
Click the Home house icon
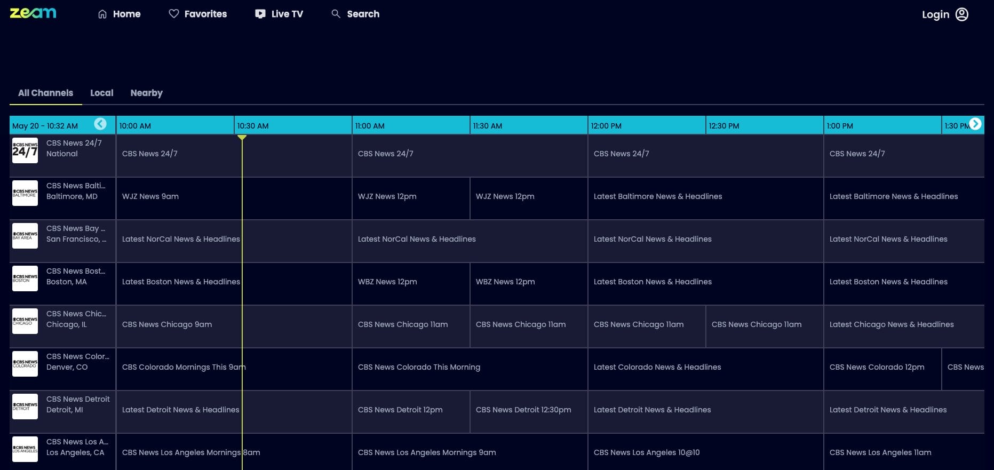[102, 14]
